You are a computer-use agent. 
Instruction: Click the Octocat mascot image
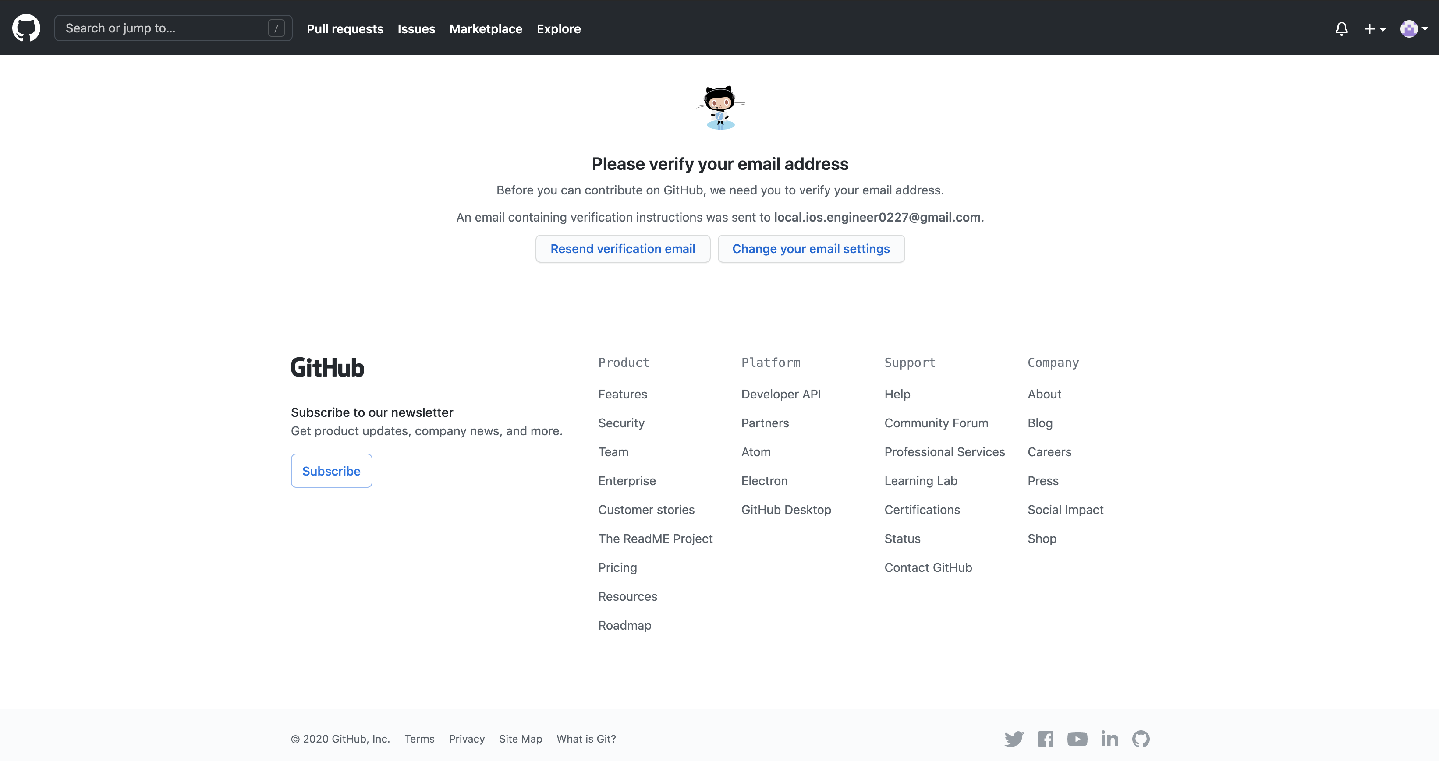point(720,107)
